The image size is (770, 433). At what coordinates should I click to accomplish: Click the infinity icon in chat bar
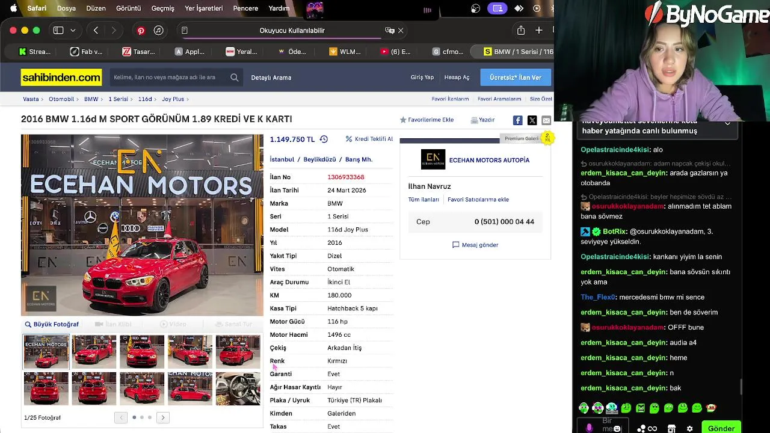(x=652, y=429)
